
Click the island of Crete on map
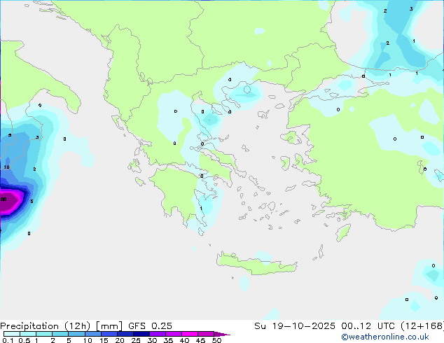(x=256, y=265)
